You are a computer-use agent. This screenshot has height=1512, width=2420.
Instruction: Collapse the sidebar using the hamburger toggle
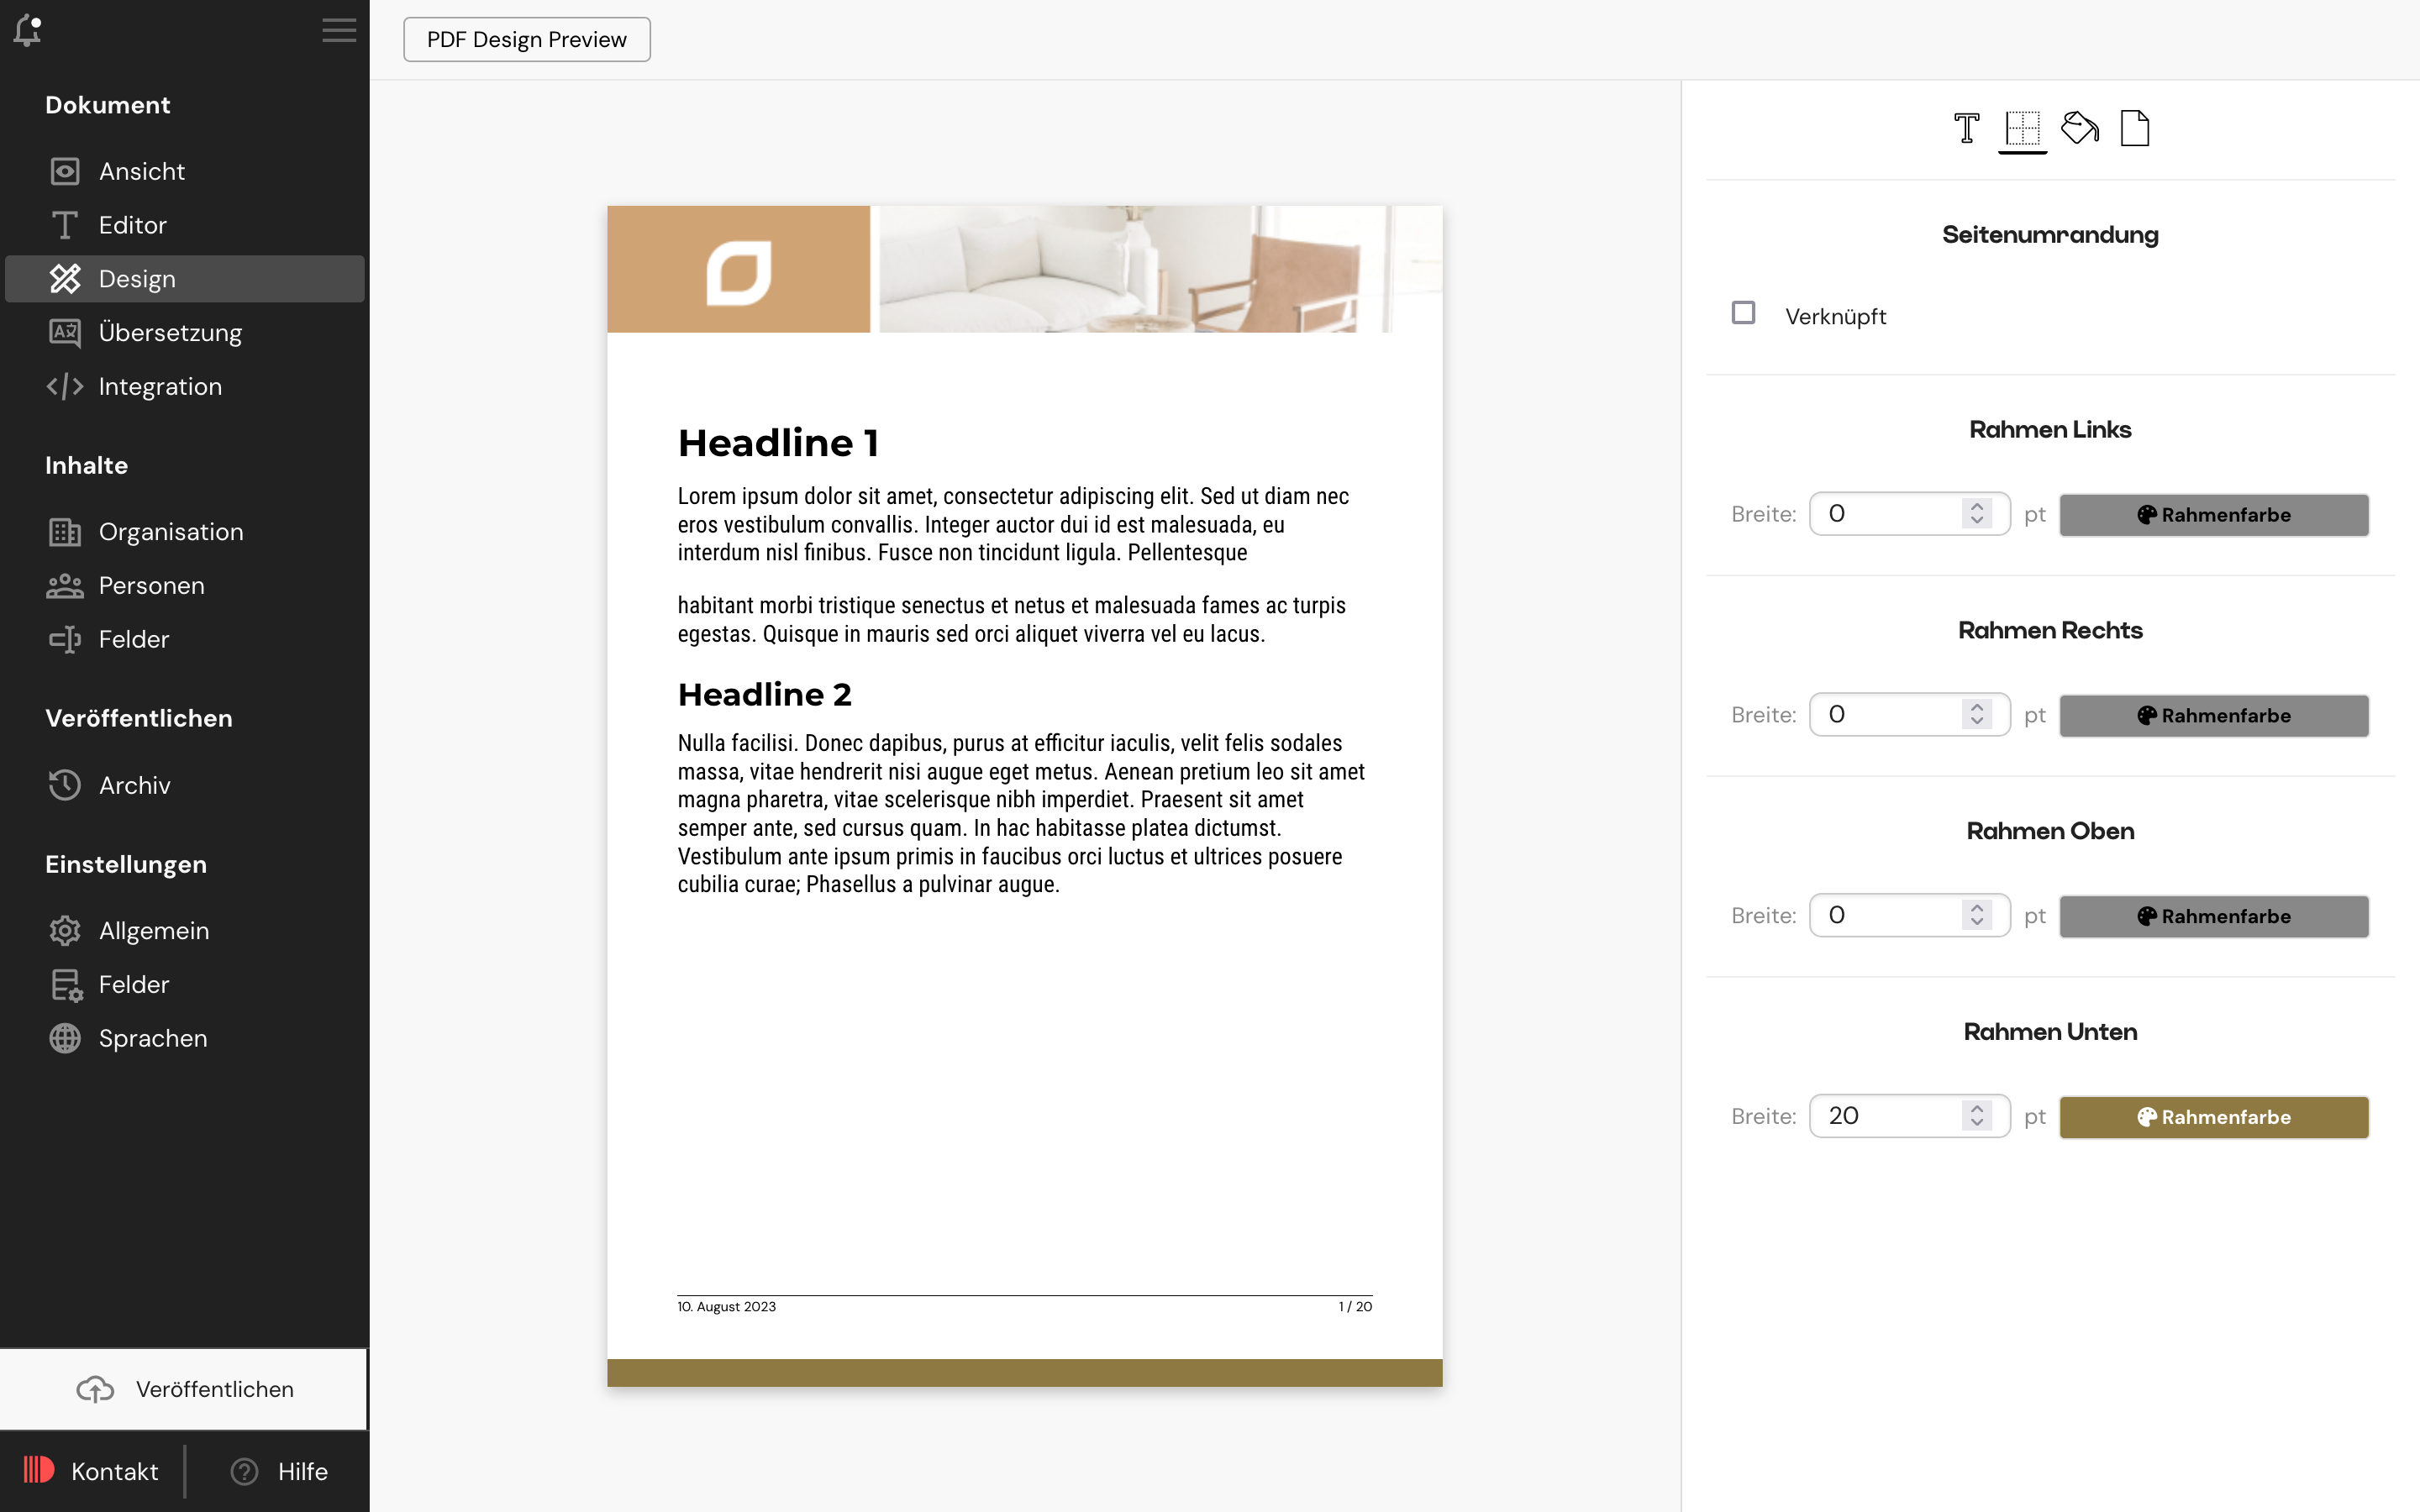coord(339,31)
